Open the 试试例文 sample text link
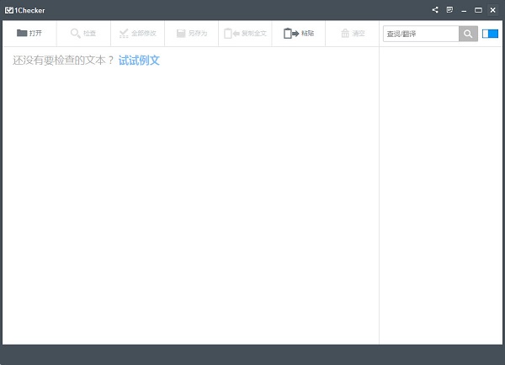Viewport: 505px width, 365px height. pos(139,61)
